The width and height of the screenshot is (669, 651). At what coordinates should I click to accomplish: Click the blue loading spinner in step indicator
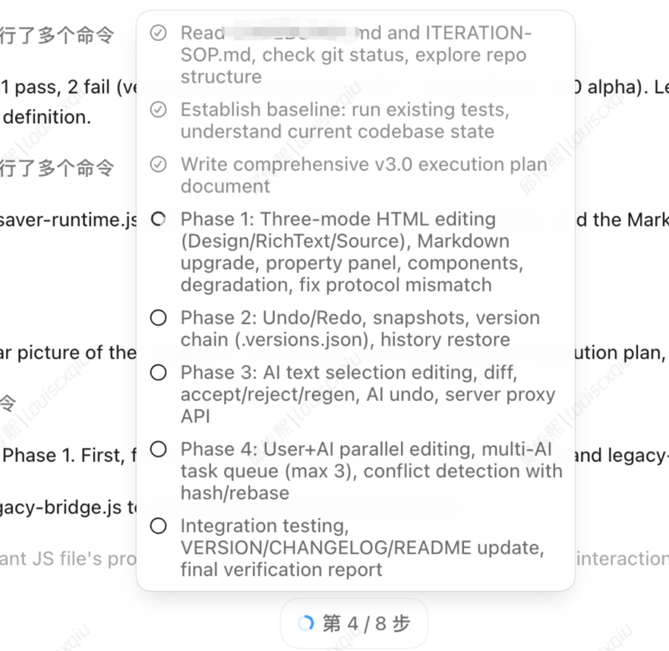point(306,624)
